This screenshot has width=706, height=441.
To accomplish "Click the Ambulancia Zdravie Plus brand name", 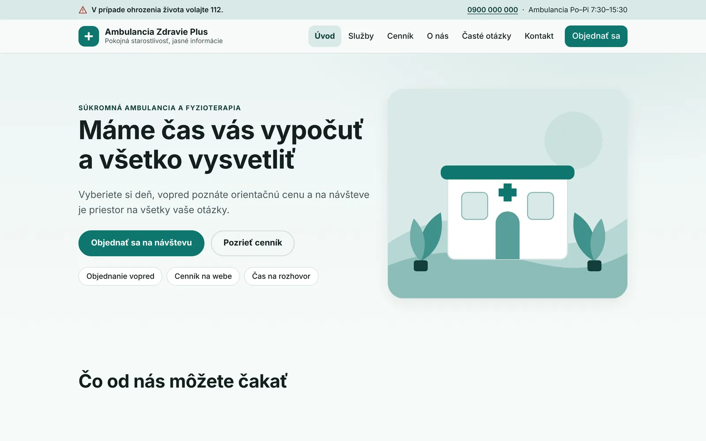I will click(x=156, y=32).
